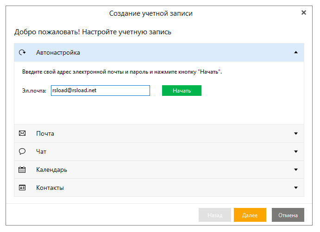Click the envelope icon beside Почта
This screenshot has height=232, width=320.
[x=22, y=133]
